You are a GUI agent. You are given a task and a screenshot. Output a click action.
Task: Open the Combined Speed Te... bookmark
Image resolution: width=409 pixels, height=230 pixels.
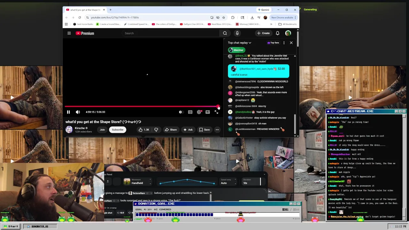coord(136,24)
